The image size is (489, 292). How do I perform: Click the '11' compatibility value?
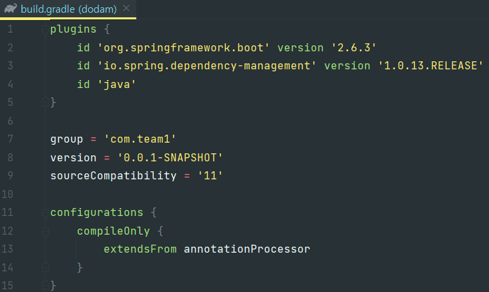[210, 176]
